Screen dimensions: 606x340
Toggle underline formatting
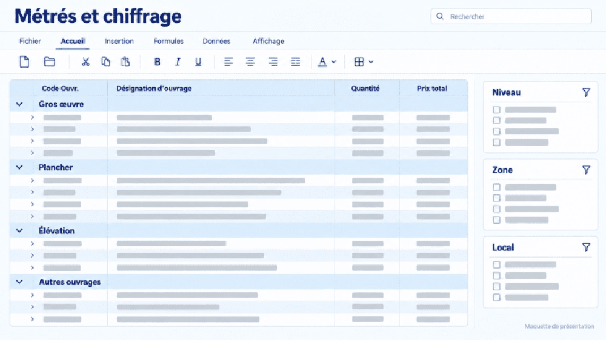point(198,62)
